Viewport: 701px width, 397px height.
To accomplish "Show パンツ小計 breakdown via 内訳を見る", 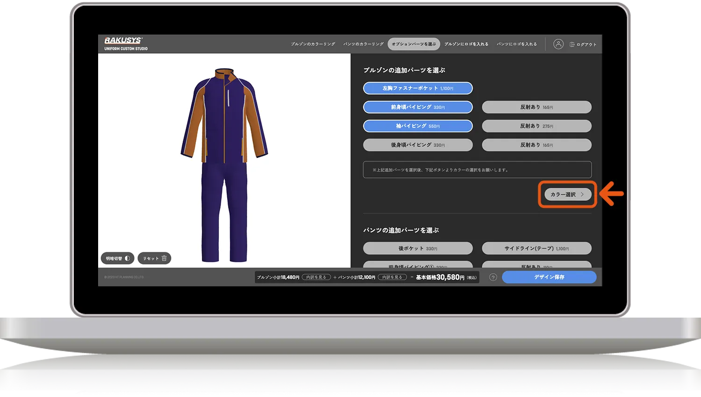I will click(392, 277).
